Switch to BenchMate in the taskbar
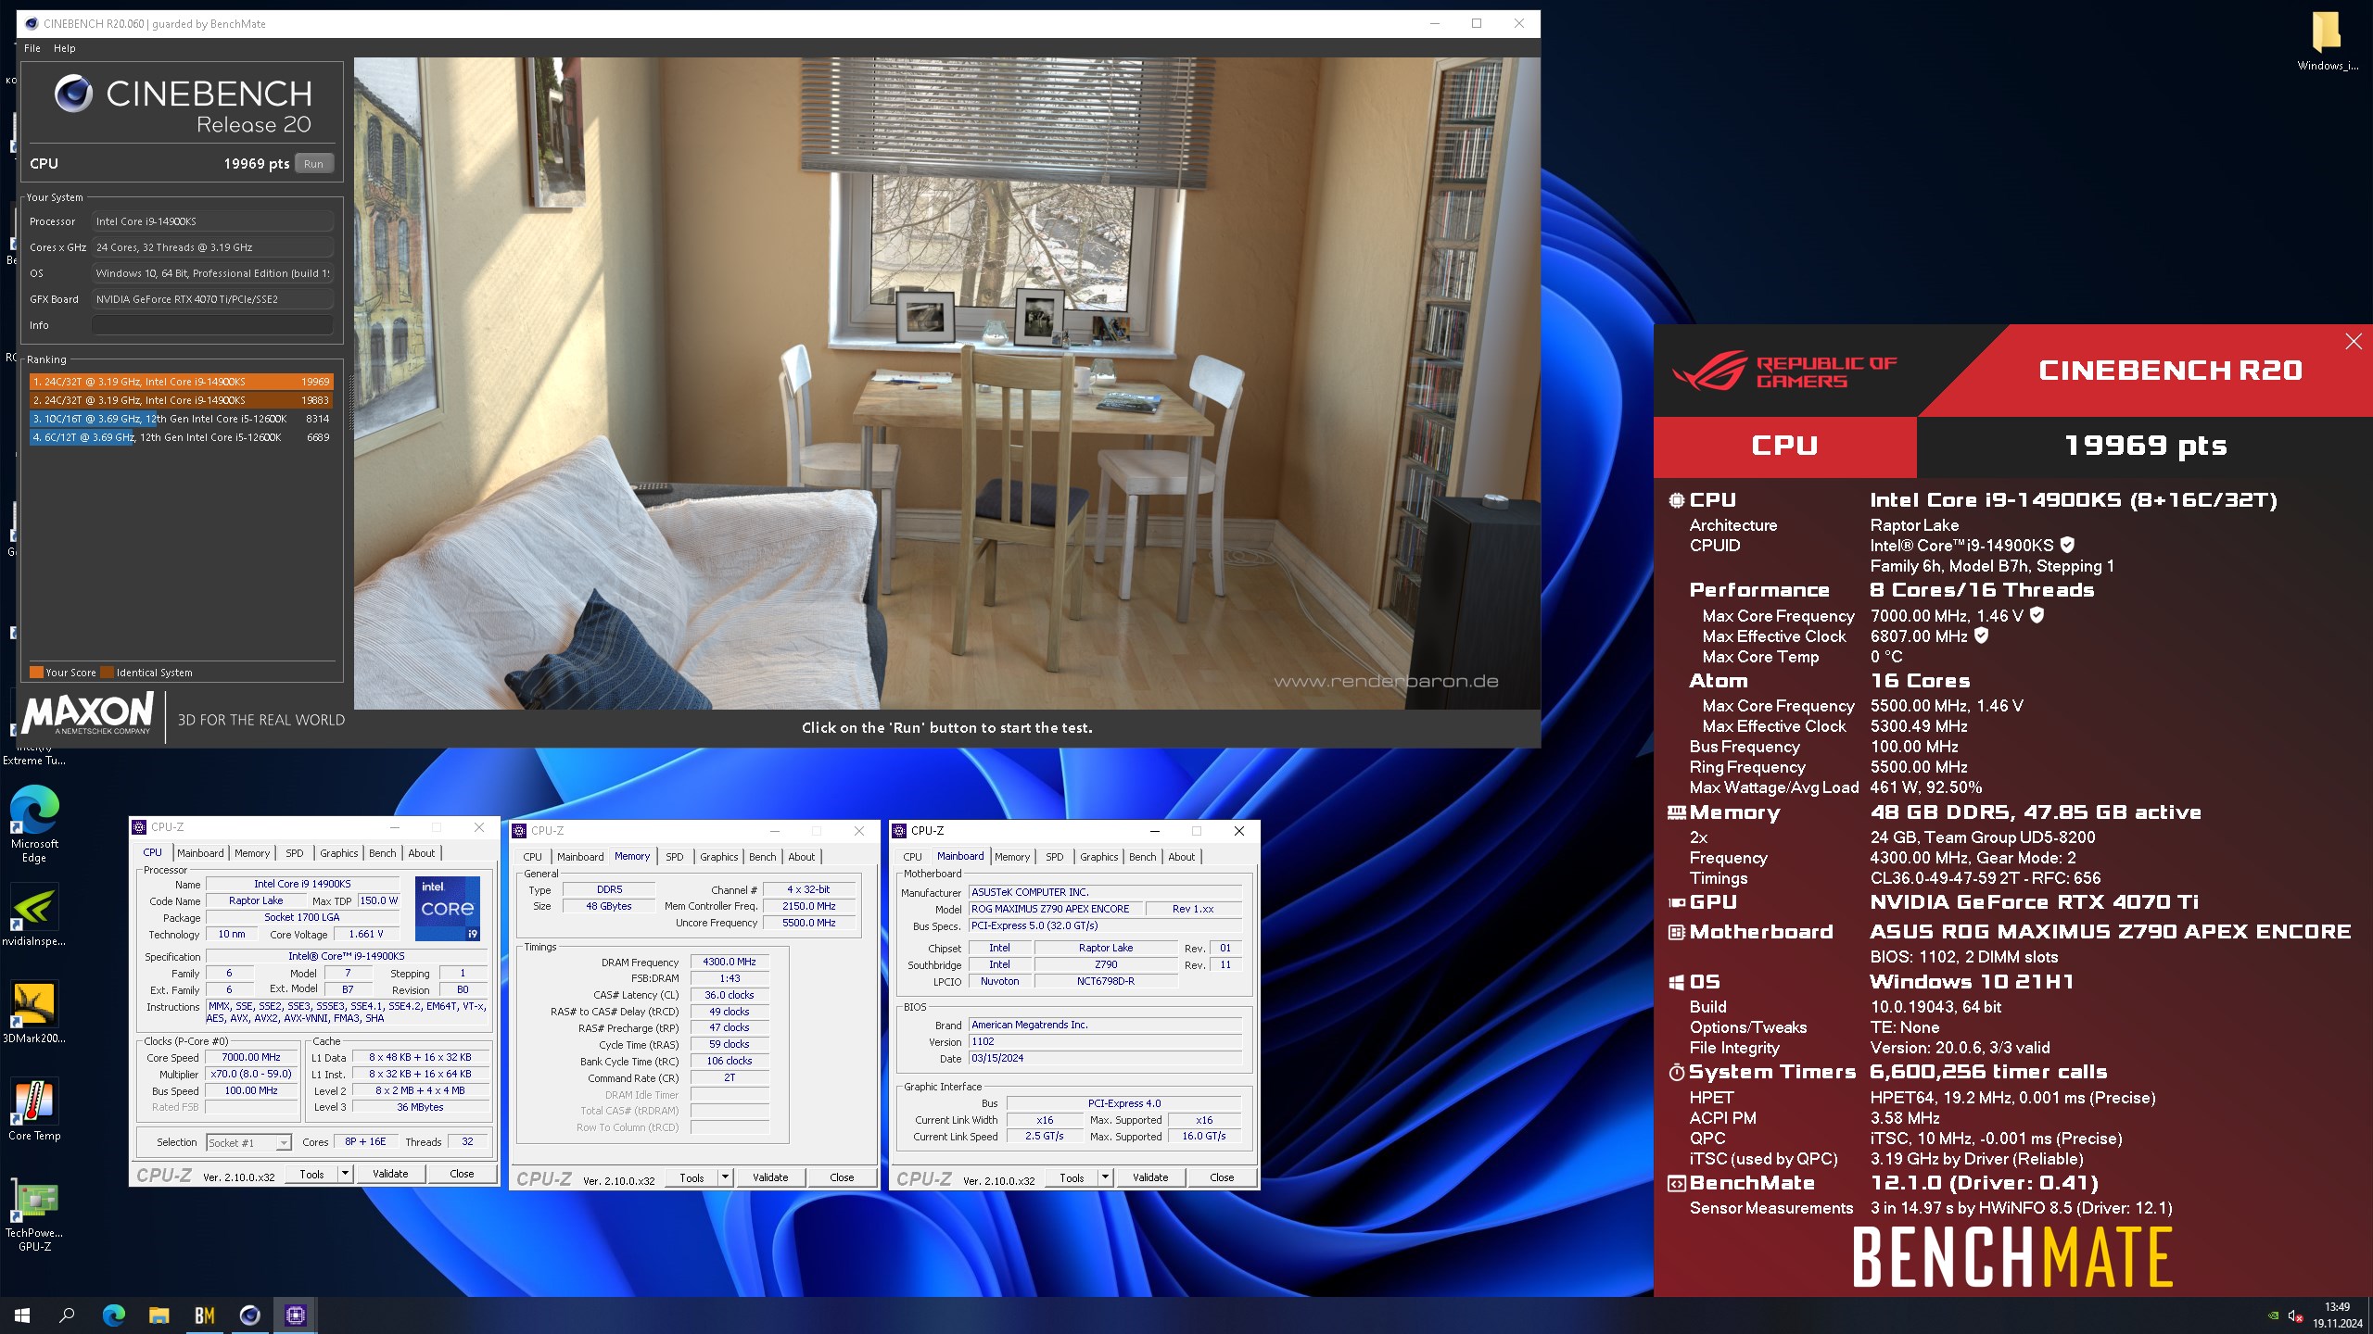This screenshot has height=1334, width=2373. 204,1315
